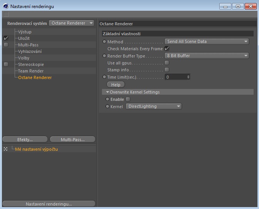The image size is (259, 209).
Task: Uncheck Check Materials Every Frame
Action: coord(167,49)
